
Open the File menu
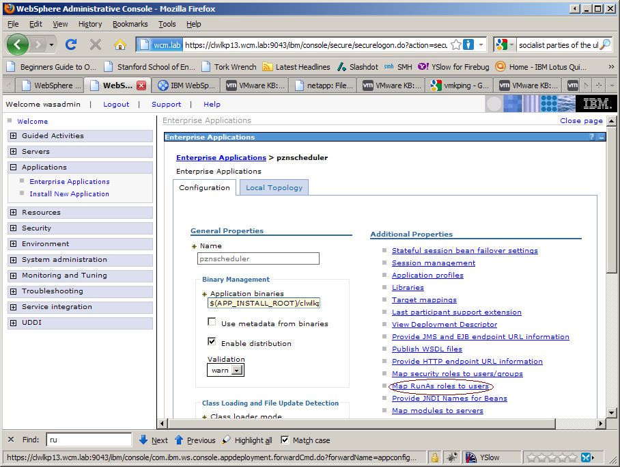click(x=13, y=24)
